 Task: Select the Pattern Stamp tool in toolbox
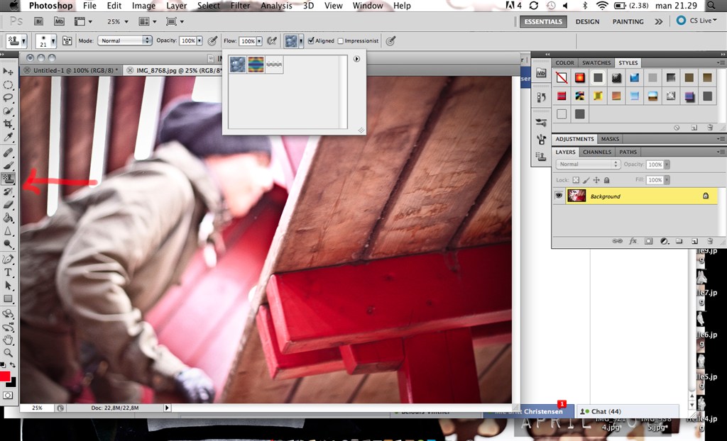point(9,179)
